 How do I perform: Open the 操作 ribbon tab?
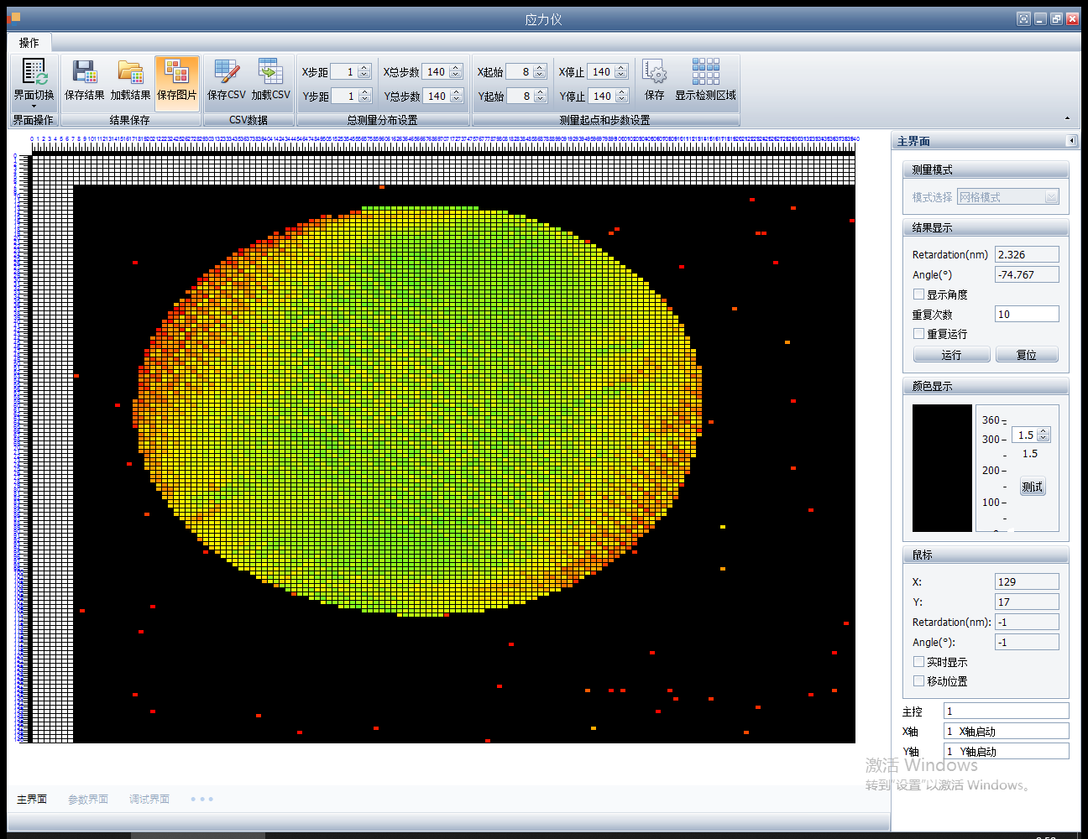point(29,43)
